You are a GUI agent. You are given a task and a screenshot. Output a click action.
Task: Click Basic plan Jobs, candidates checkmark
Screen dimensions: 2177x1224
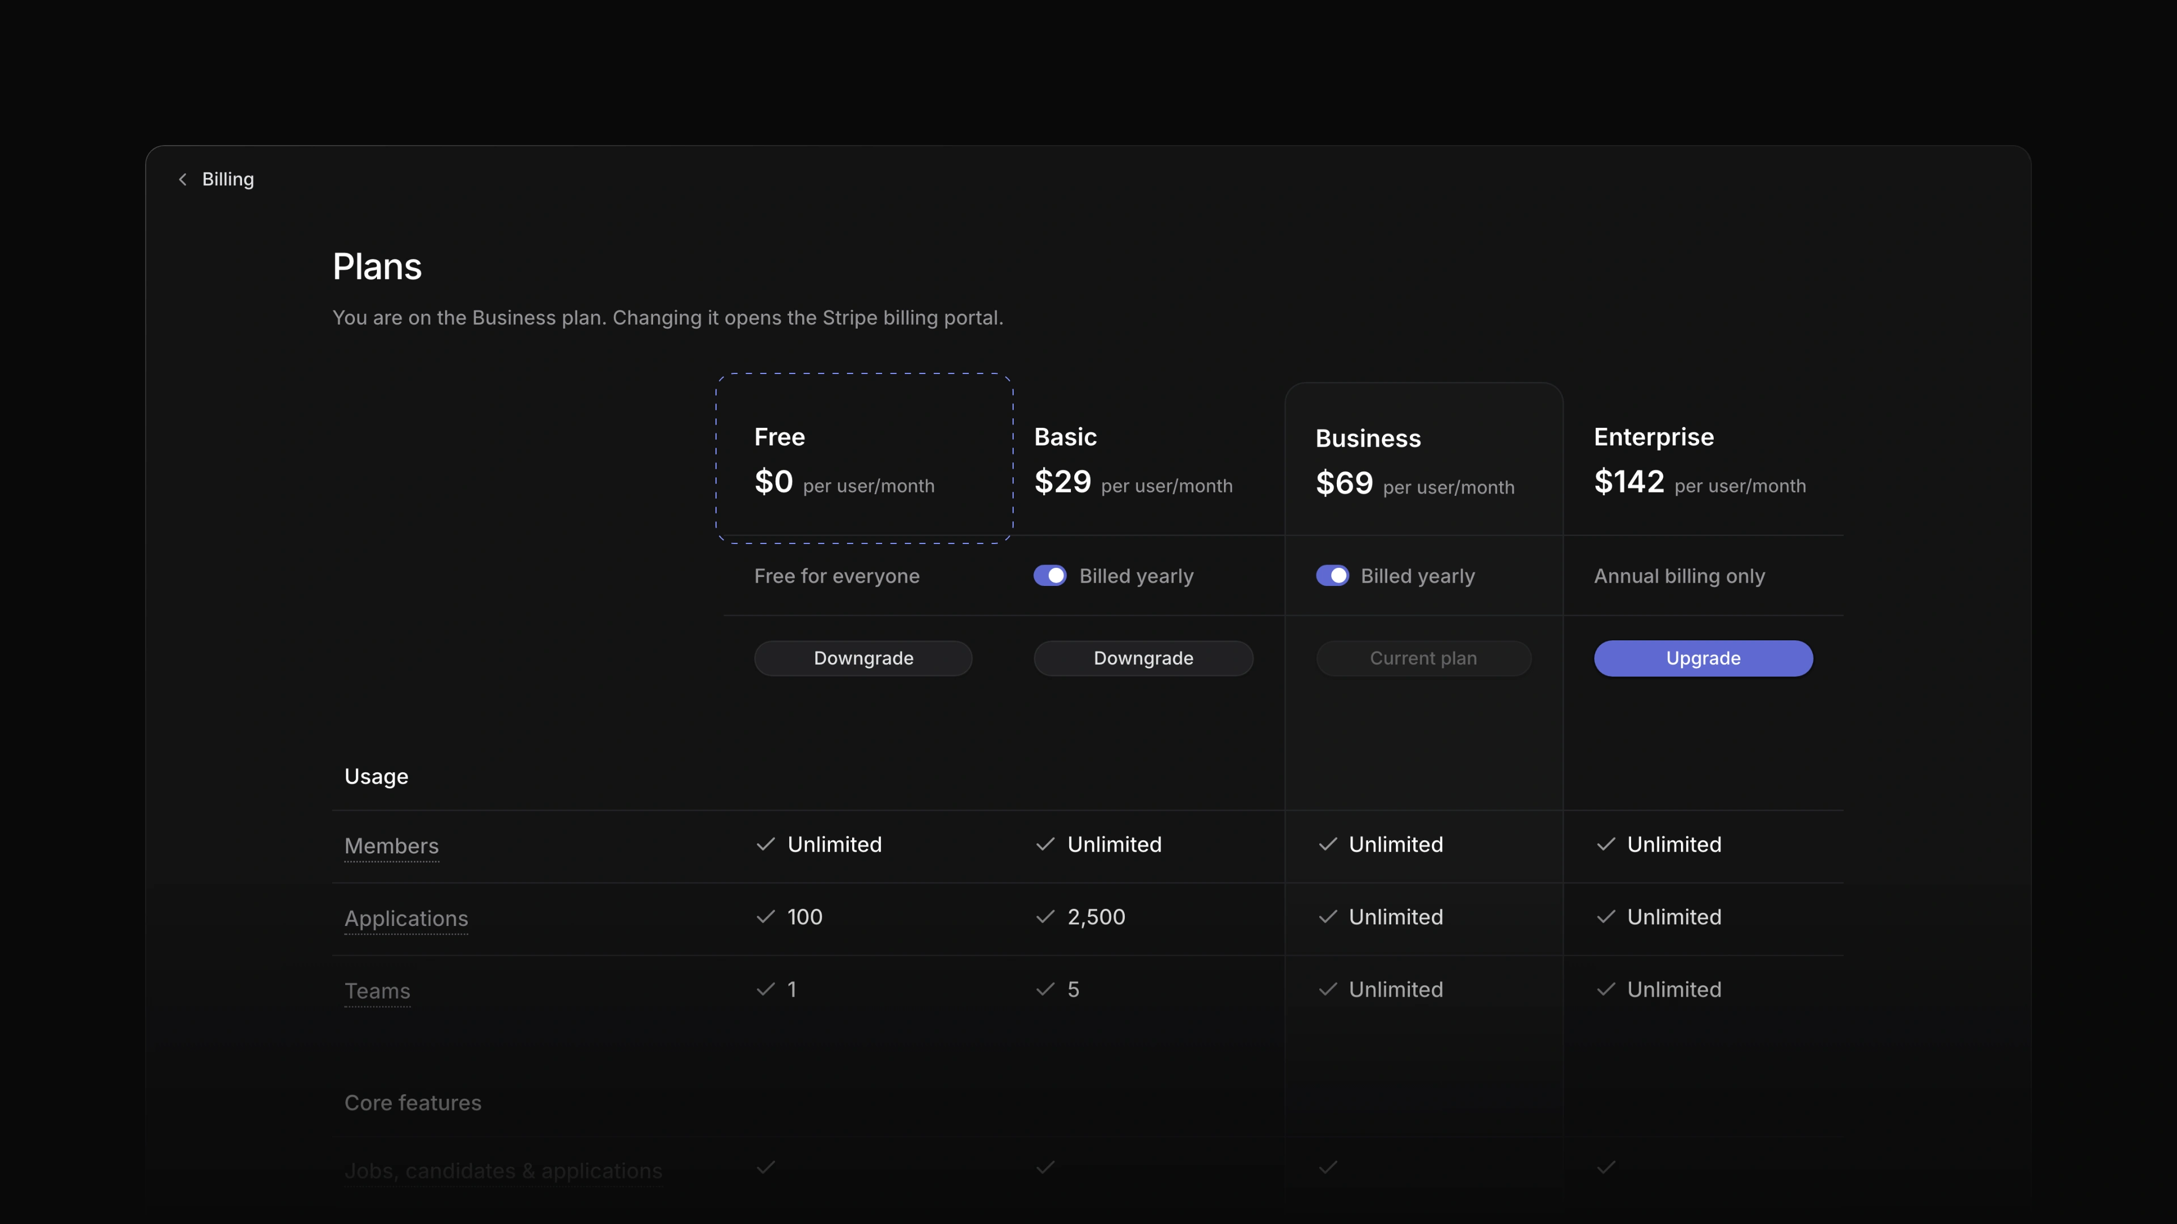point(1045,1167)
